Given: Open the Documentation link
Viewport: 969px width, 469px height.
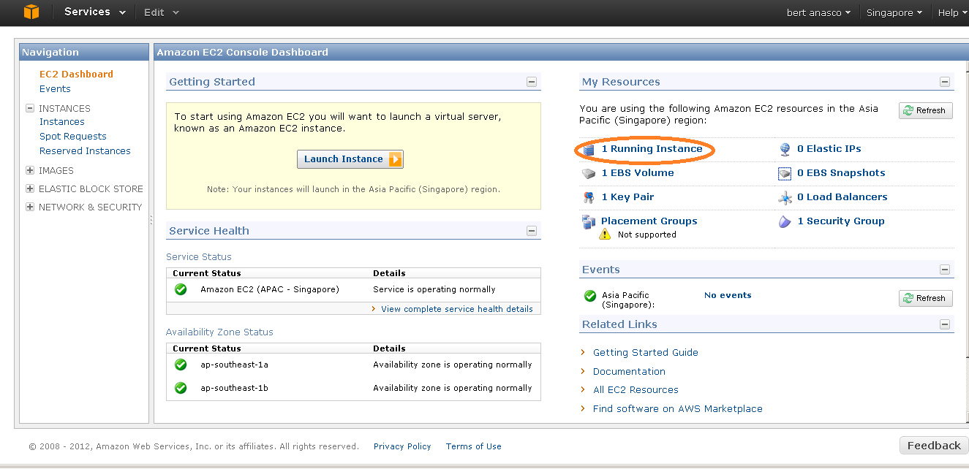Looking at the screenshot, I should (629, 371).
